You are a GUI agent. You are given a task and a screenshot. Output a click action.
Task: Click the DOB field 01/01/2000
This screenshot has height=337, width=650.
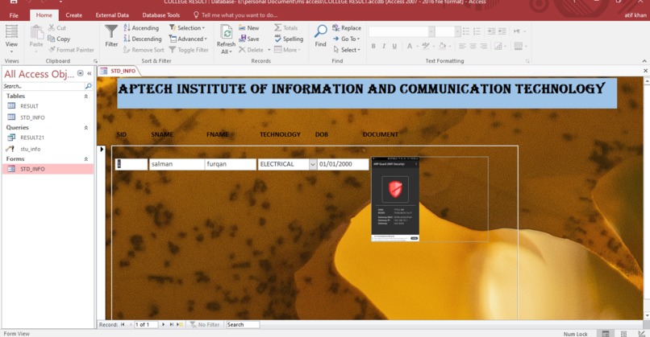(344, 164)
